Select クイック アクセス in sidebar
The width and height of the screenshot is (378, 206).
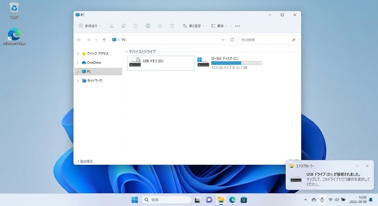click(x=95, y=53)
